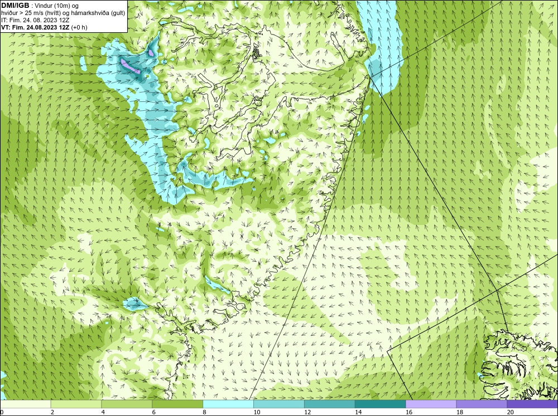Click the largest purple wind-maximum patch on map
Screen dimensions: 558x416
click(x=130, y=66)
